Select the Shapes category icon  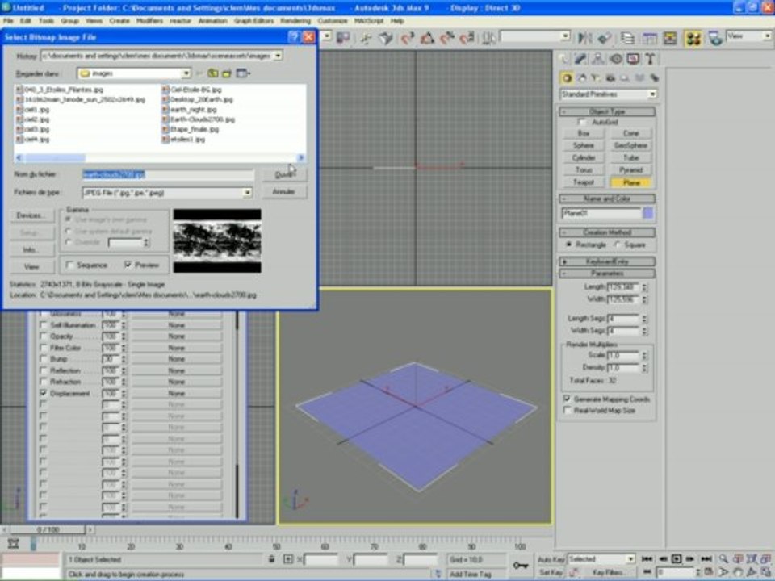pyautogui.click(x=582, y=77)
